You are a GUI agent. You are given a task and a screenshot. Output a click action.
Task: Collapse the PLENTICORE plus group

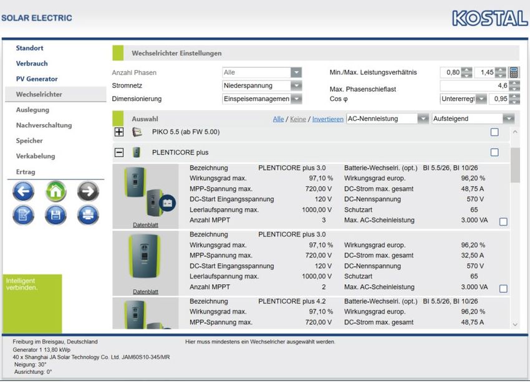(119, 152)
